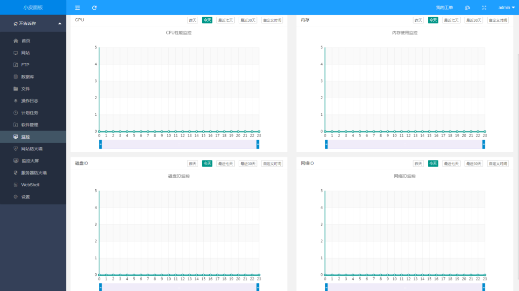
Task: Choose 自定义时间 for 磁盘IO chart
Action: pyautogui.click(x=272, y=163)
